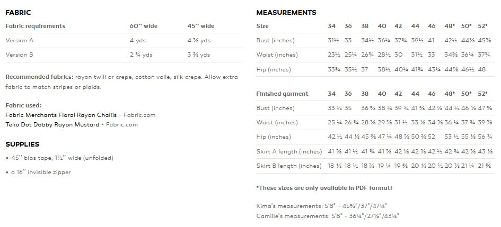Select the 45" wide column header

tap(201, 26)
